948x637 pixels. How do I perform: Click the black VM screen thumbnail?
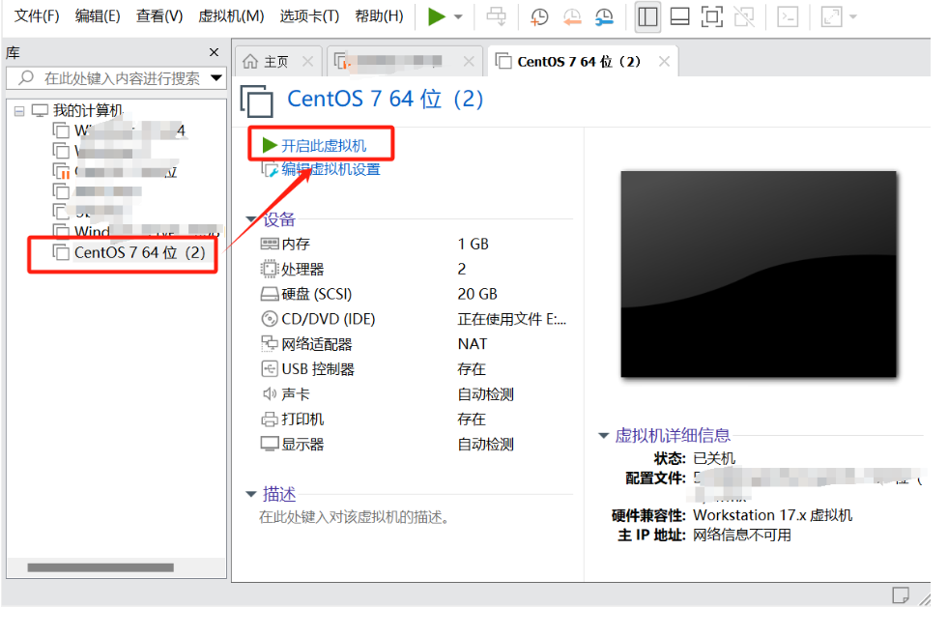(759, 275)
